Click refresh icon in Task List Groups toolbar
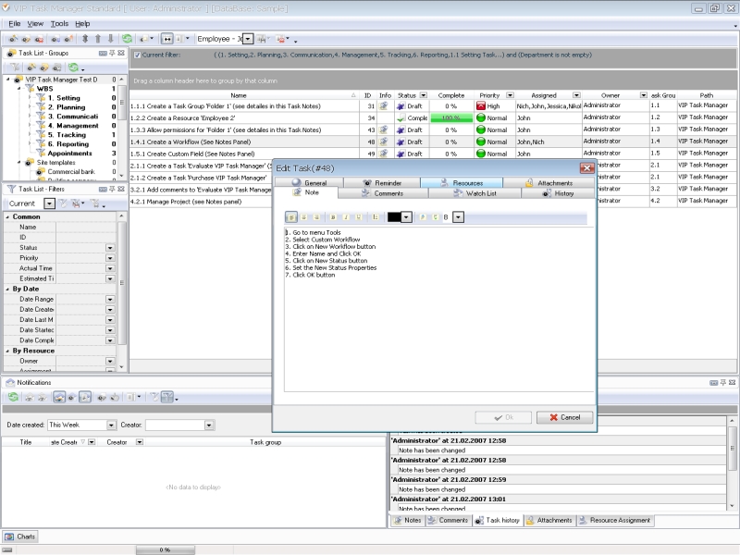The width and height of the screenshot is (740, 555). click(73, 68)
